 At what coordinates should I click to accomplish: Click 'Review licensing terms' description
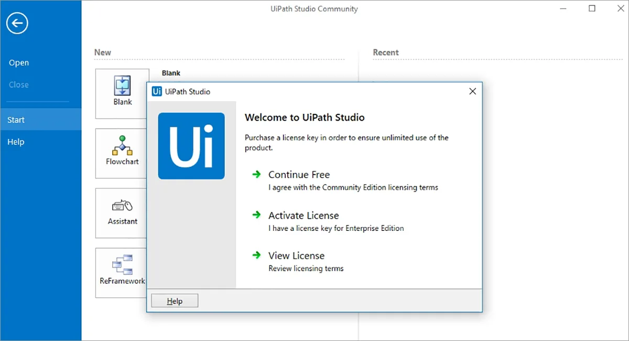[306, 268]
